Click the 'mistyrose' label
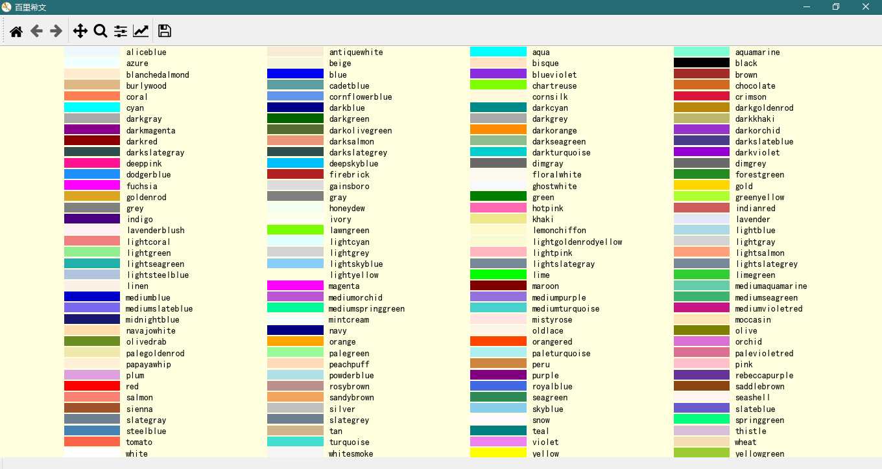The image size is (882, 469). coord(553,319)
